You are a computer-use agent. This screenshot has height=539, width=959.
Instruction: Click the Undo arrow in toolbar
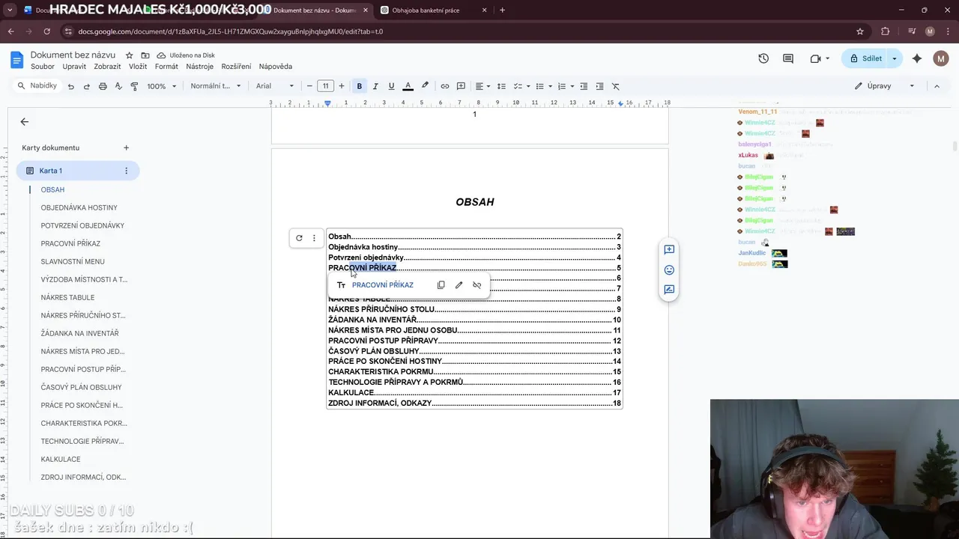coord(71,86)
